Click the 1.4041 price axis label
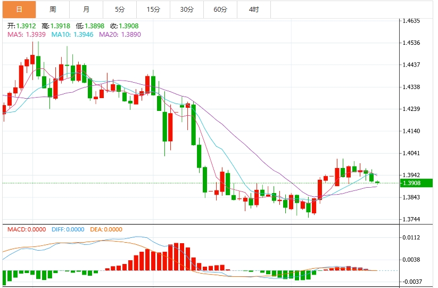The width and height of the screenshot is (438, 288). [x=411, y=153]
